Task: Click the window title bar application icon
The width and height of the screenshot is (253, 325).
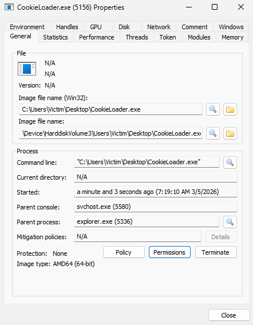Action: 9,7
